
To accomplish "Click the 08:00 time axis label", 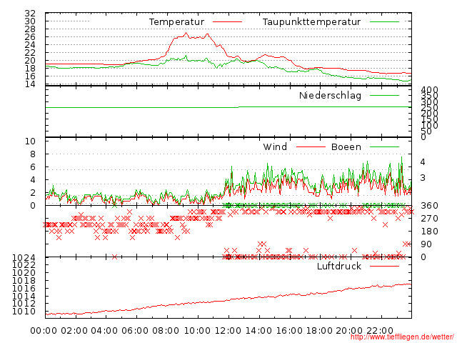I will [166, 330].
